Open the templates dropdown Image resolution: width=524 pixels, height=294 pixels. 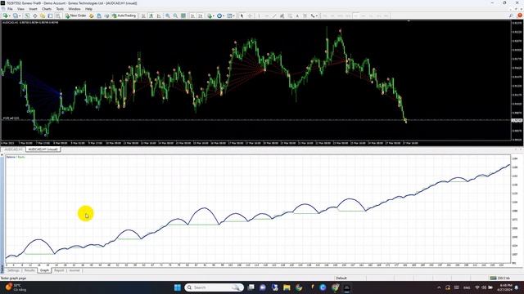pyautogui.click(x=230, y=16)
